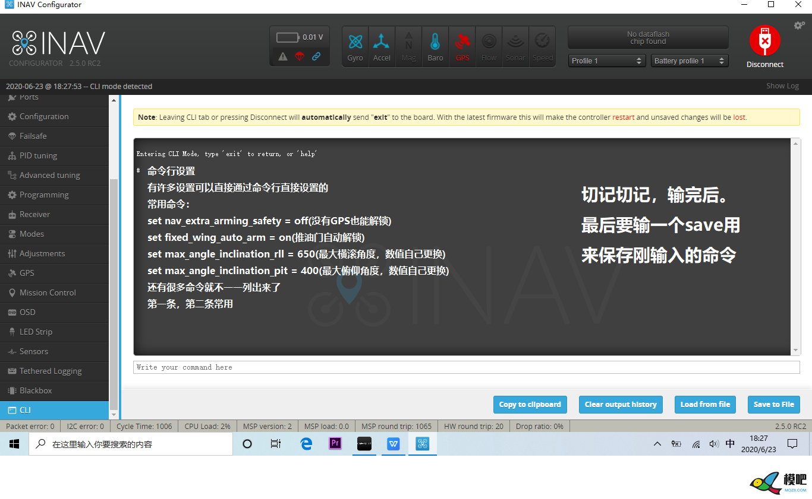Click the CLI command input field
Viewport: 812px width, 499px height.
click(467, 367)
